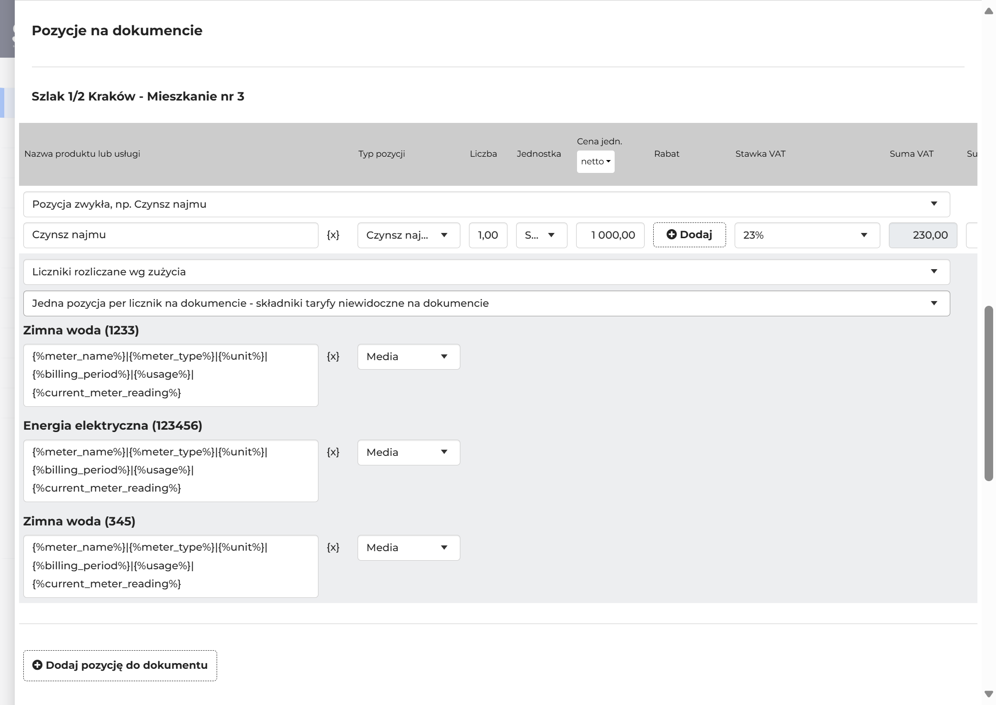Click the 'Energia elektryczna (123456)' meter heading
This screenshot has height=705, width=996.
(x=113, y=425)
